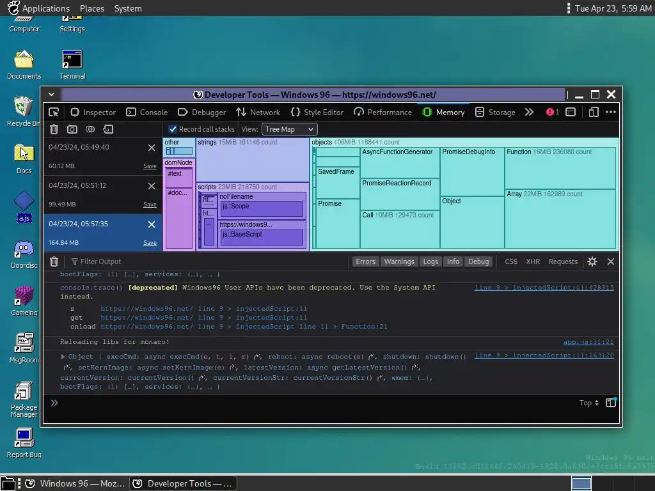Screen dimensions: 655x491
Task: Open the System menu
Action: click(128, 8)
